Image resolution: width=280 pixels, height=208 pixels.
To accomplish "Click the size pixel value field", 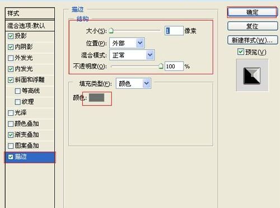I will (x=174, y=31).
